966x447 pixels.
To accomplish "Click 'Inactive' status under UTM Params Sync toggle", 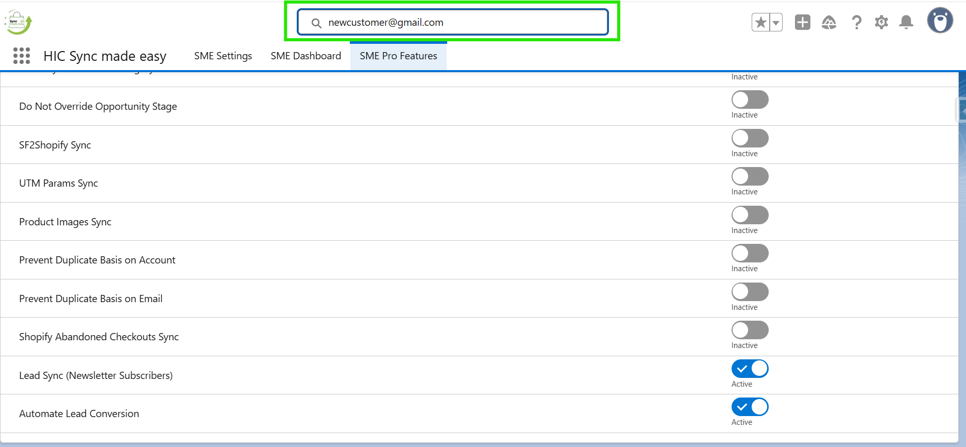I will 744,192.
